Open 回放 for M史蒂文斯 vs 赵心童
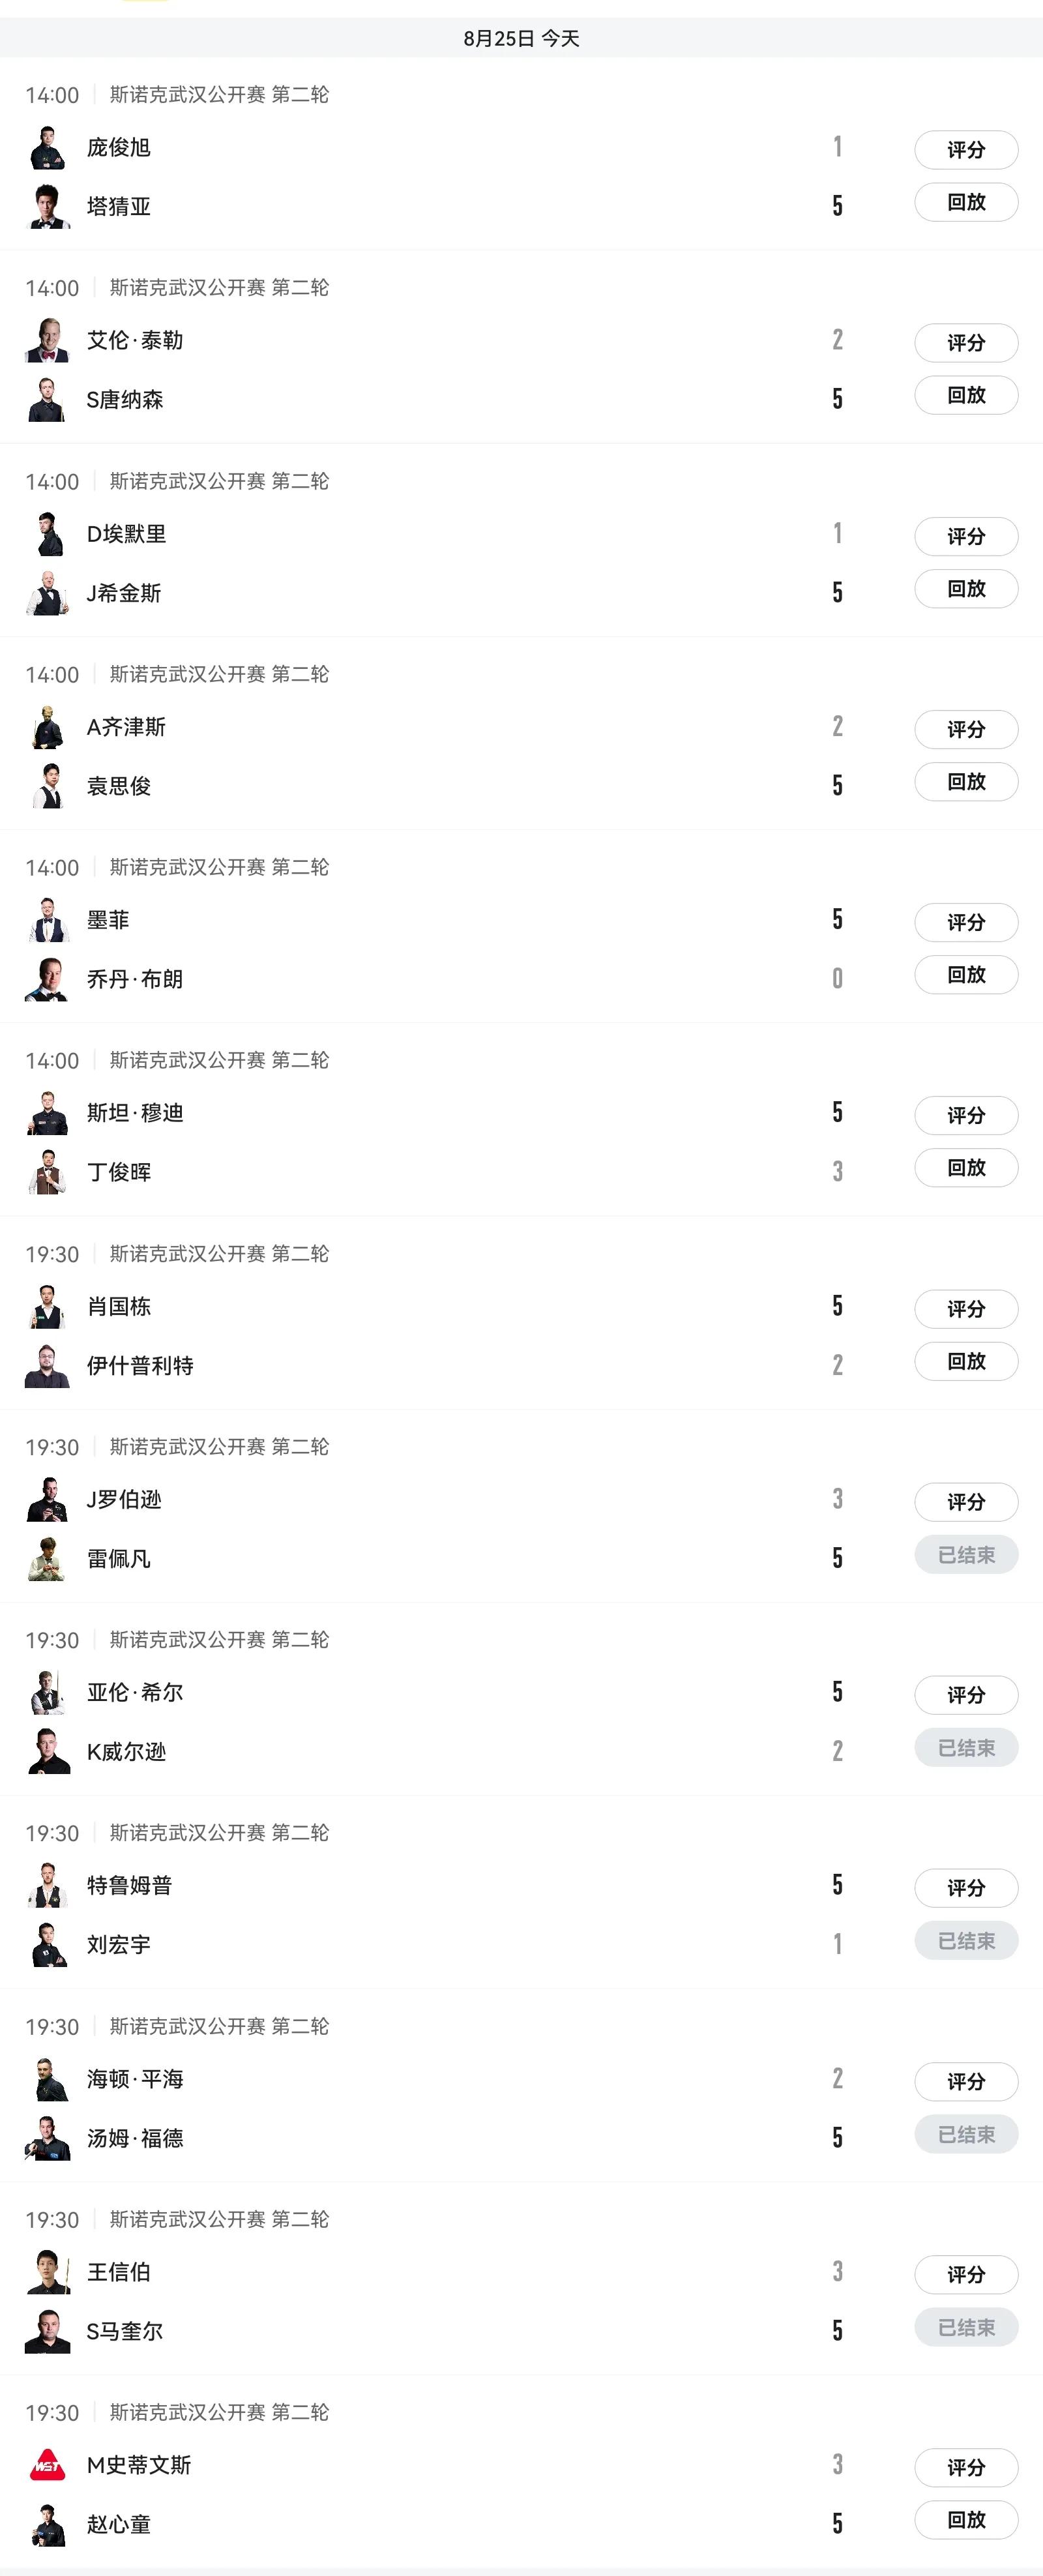The height and width of the screenshot is (2576, 1043). [966, 2520]
